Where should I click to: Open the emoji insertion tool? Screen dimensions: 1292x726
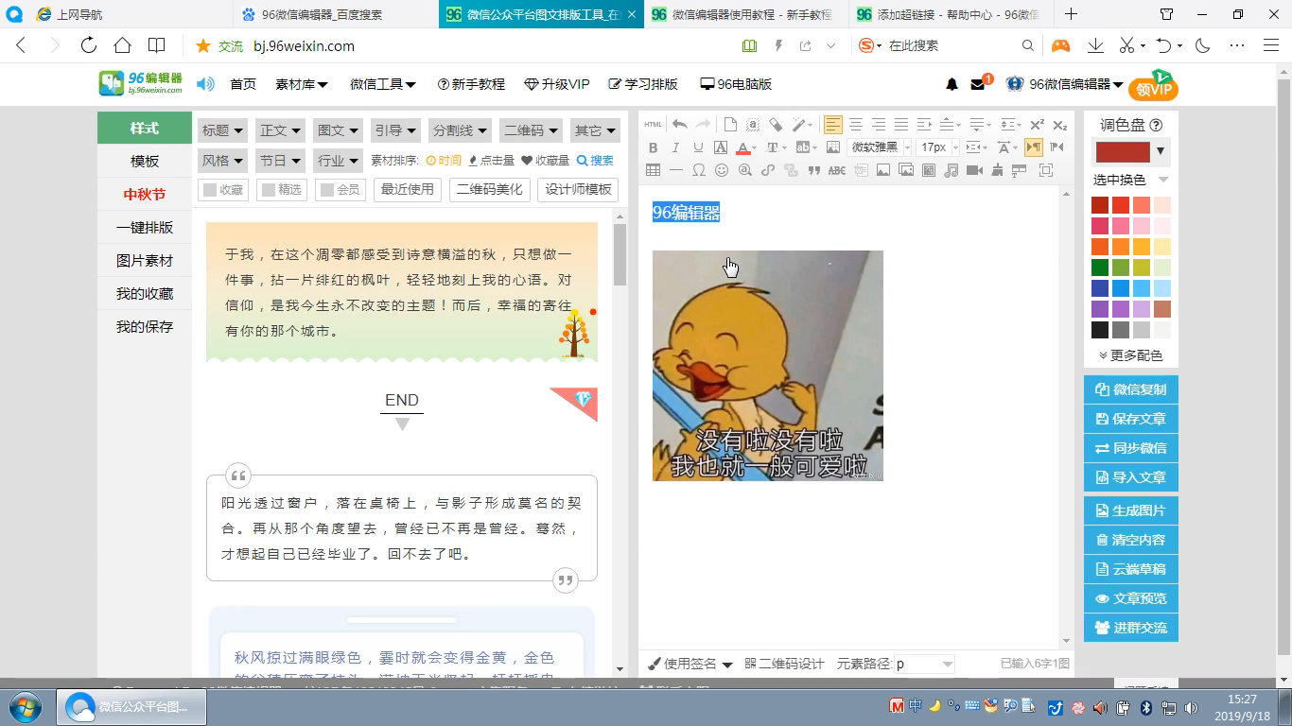coord(722,170)
